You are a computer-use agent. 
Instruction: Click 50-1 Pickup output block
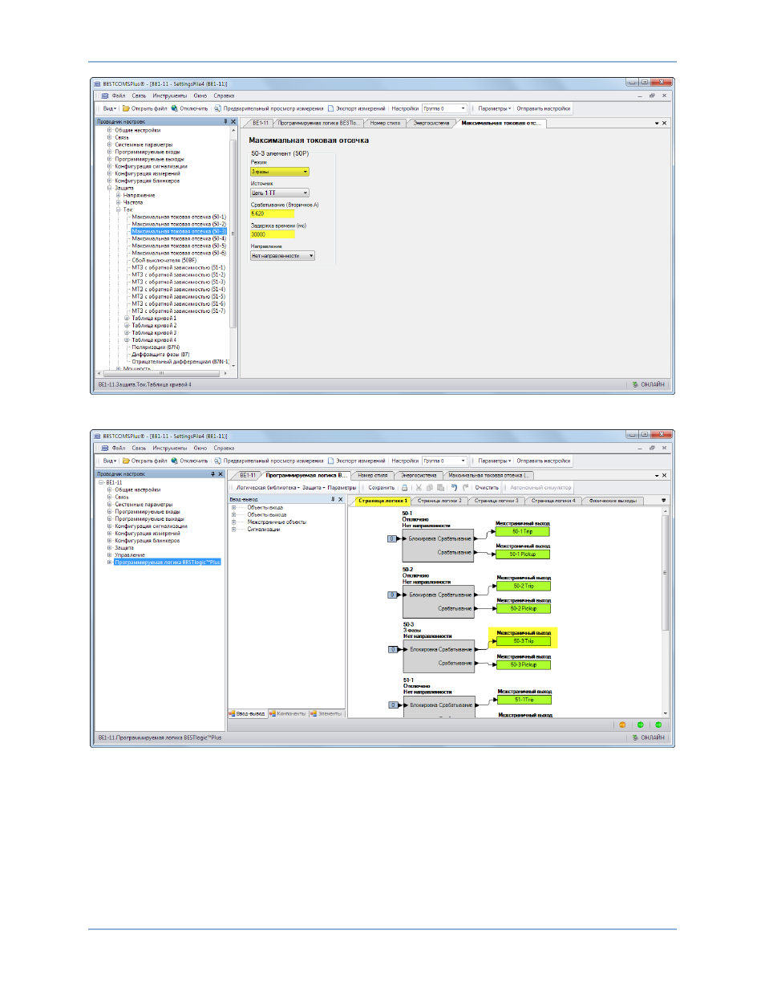[523, 554]
